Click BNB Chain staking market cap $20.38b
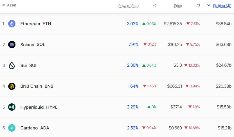 (x=223, y=86)
